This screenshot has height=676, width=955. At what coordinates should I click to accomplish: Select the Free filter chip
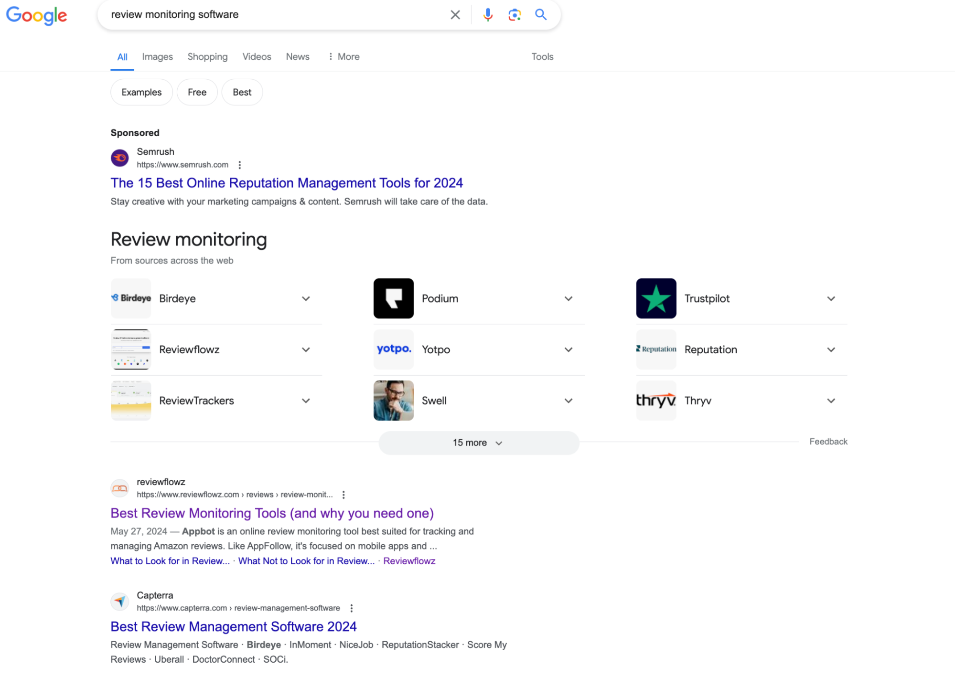[x=197, y=92]
